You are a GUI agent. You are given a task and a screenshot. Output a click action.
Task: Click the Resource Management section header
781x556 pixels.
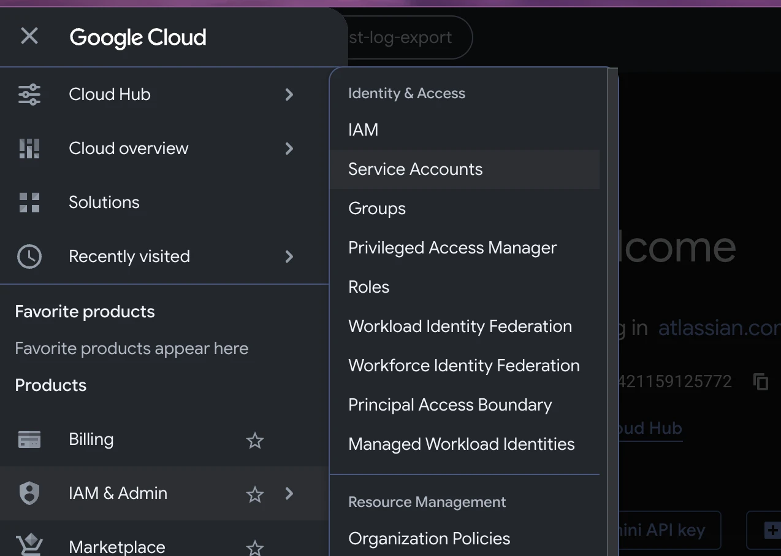click(x=427, y=502)
